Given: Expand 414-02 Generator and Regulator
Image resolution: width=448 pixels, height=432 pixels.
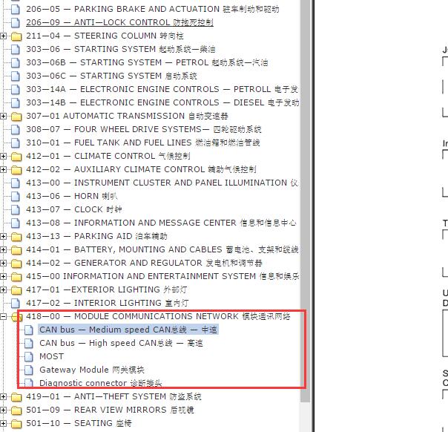Looking at the screenshot, I should pos(3,263).
